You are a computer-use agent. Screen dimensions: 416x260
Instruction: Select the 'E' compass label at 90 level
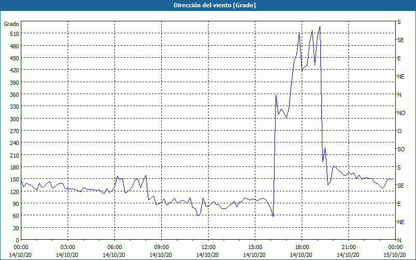(399, 204)
